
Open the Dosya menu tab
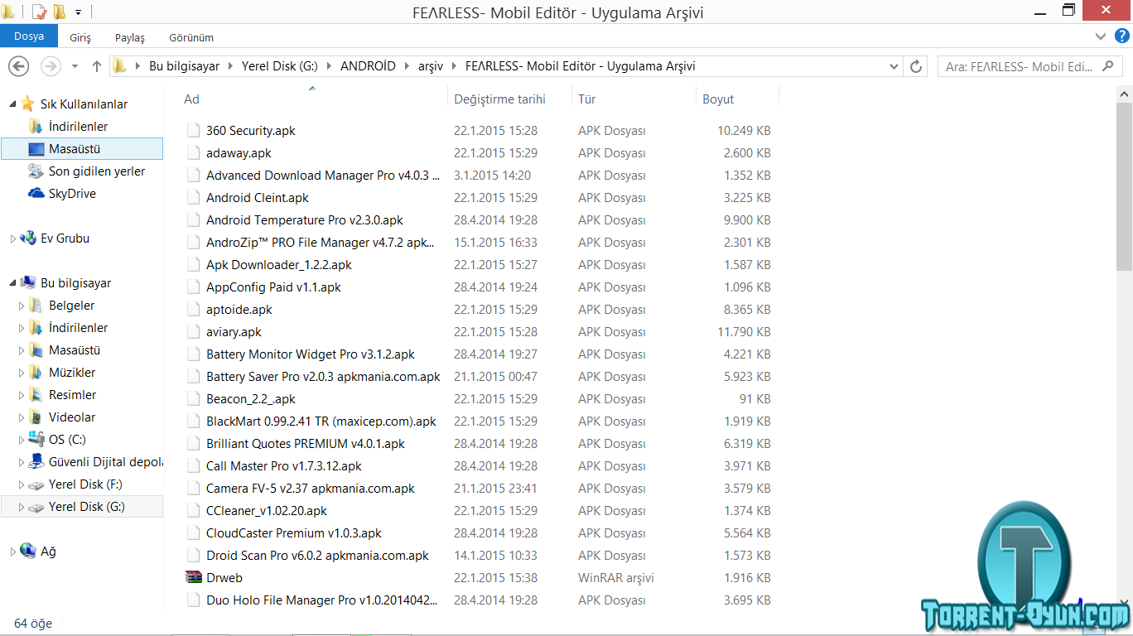[x=29, y=36]
